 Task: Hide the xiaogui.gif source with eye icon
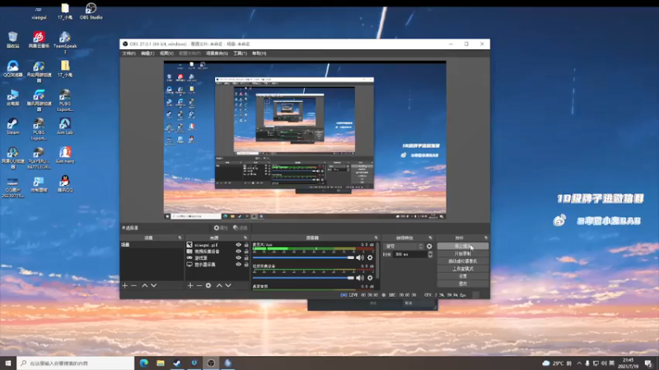pyautogui.click(x=239, y=245)
